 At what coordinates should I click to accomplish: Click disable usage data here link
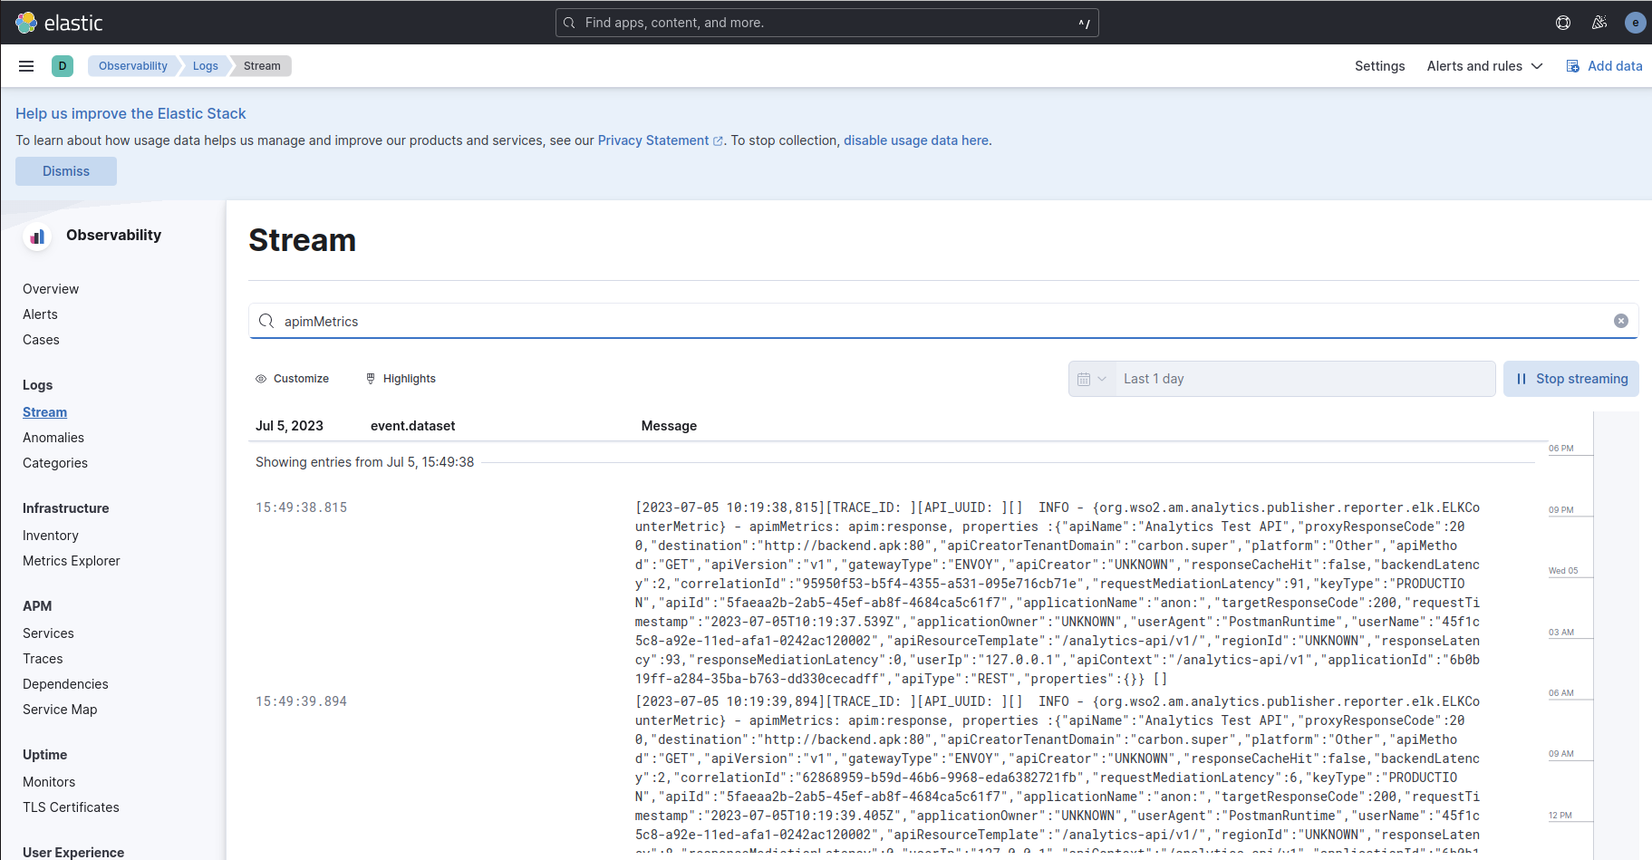tap(916, 140)
